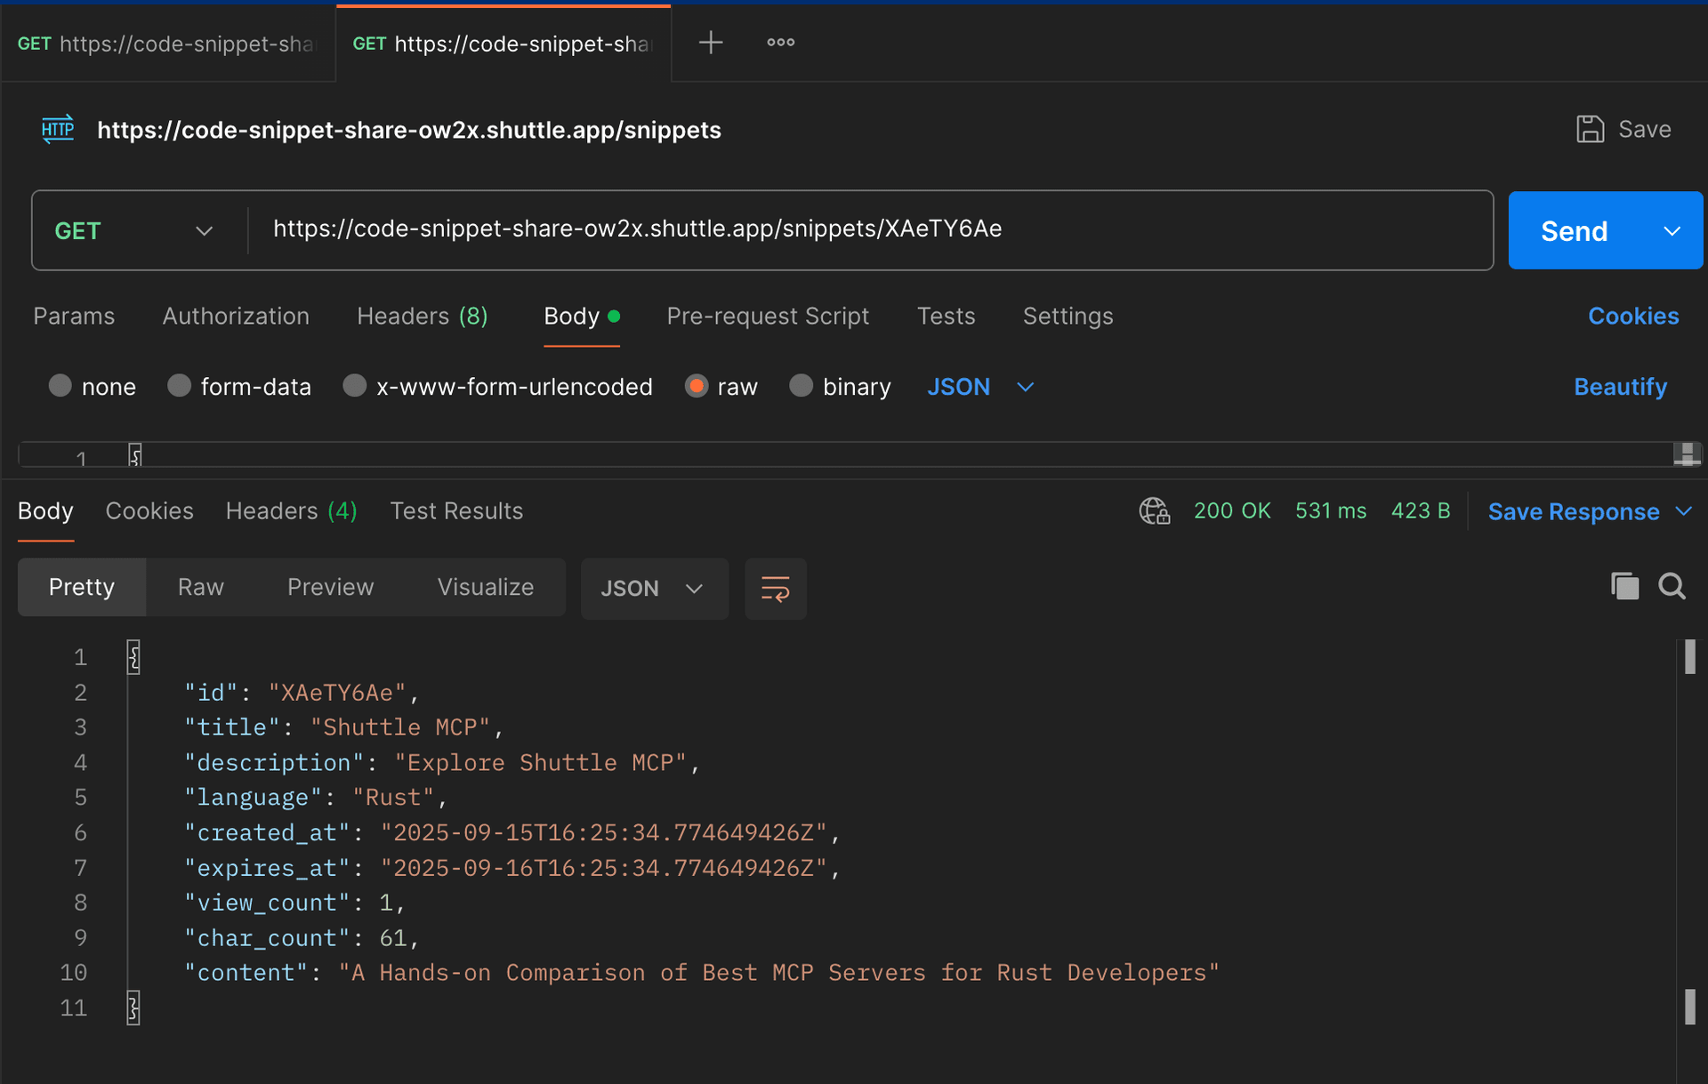
Task: Click the Beautify link
Action: click(1620, 386)
